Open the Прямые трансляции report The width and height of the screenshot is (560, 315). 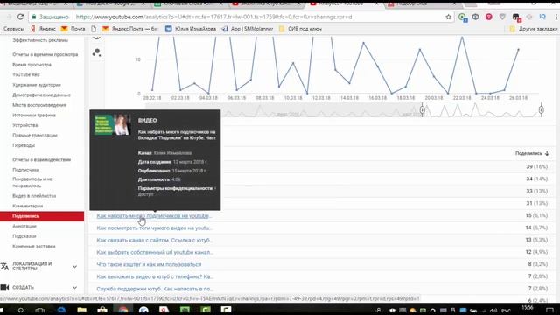pyautogui.click(x=35, y=136)
